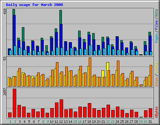
Task: Click the Pages legend label
Action: point(157,38)
